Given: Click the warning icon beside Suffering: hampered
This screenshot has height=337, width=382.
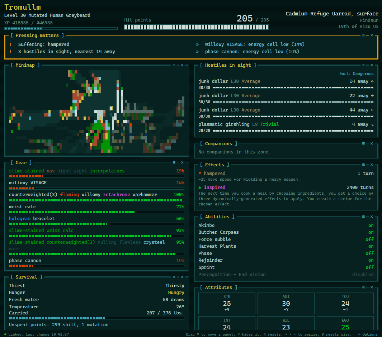Looking at the screenshot, I should (x=10, y=44).
